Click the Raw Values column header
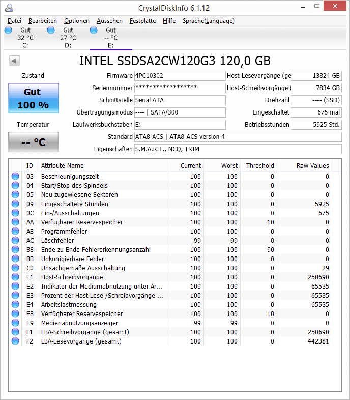The image size is (350, 400). [312, 166]
